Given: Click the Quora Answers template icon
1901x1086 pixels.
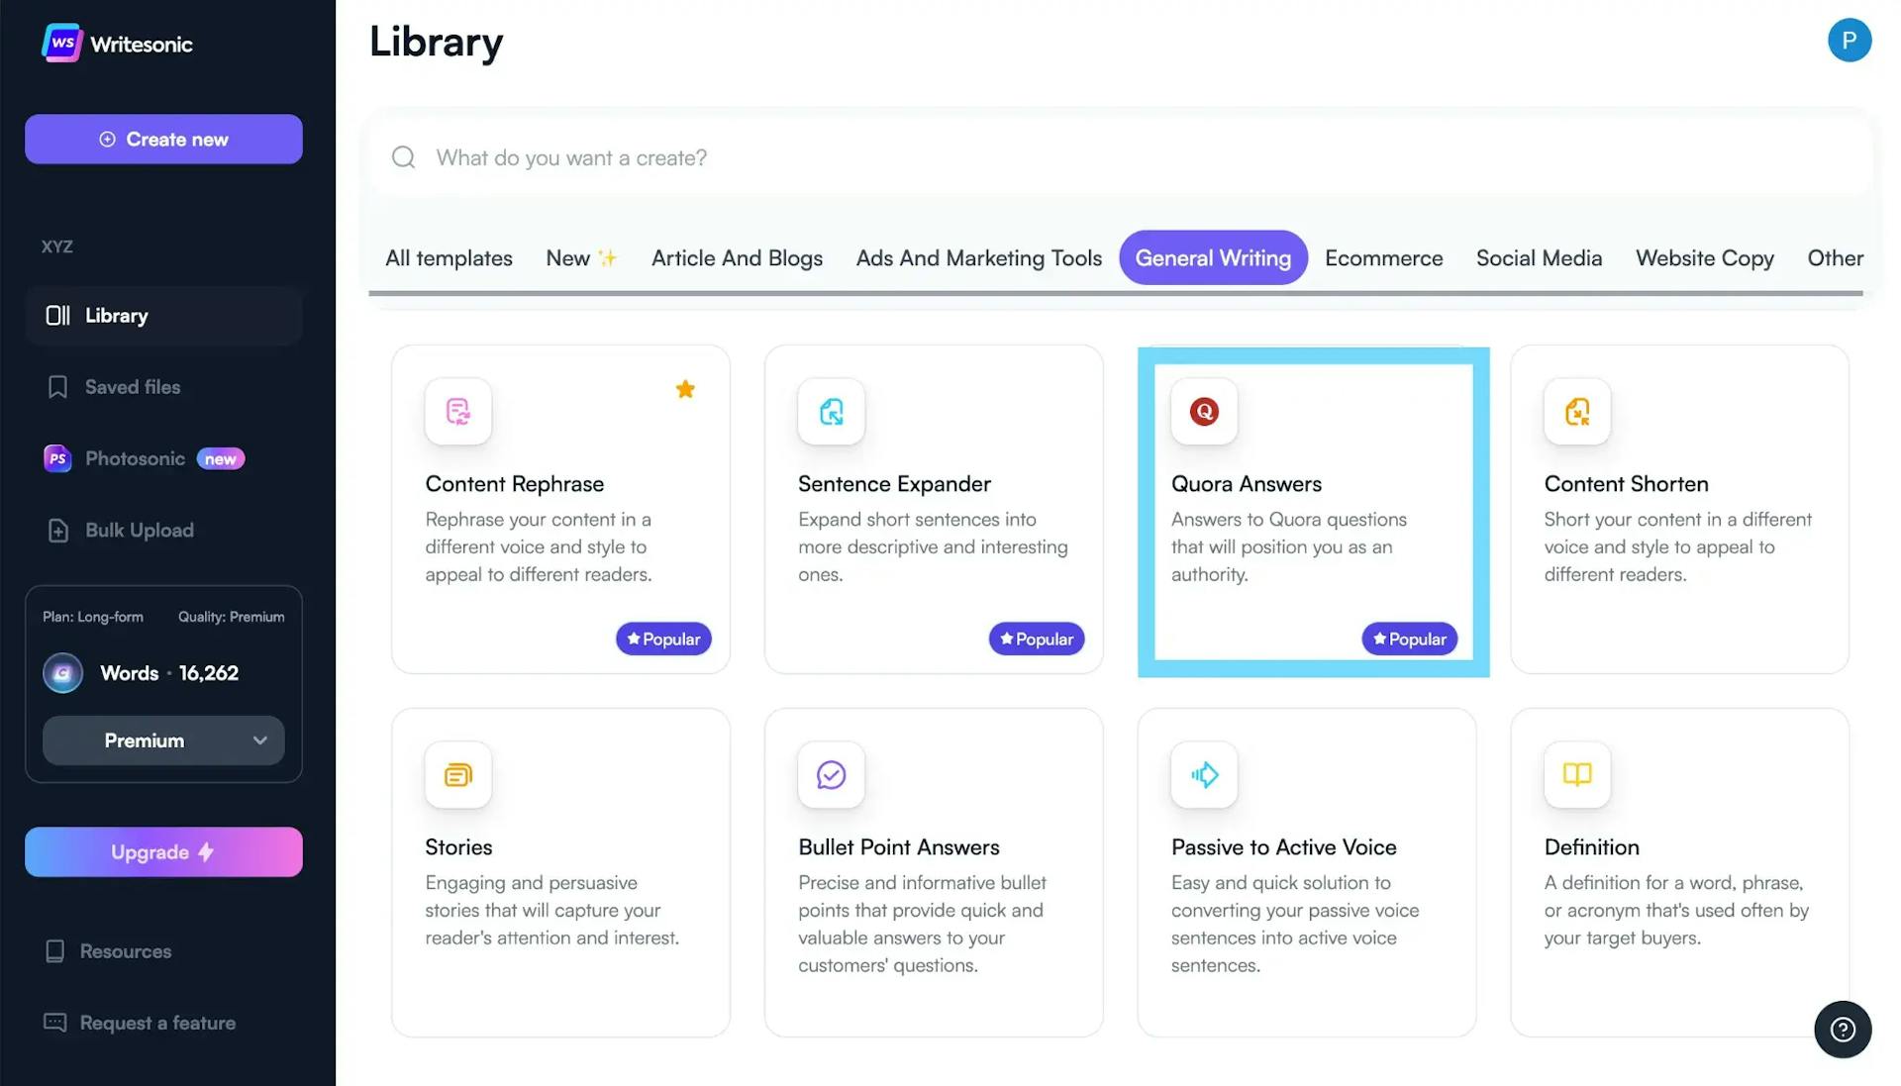Looking at the screenshot, I should pos(1204,412).
